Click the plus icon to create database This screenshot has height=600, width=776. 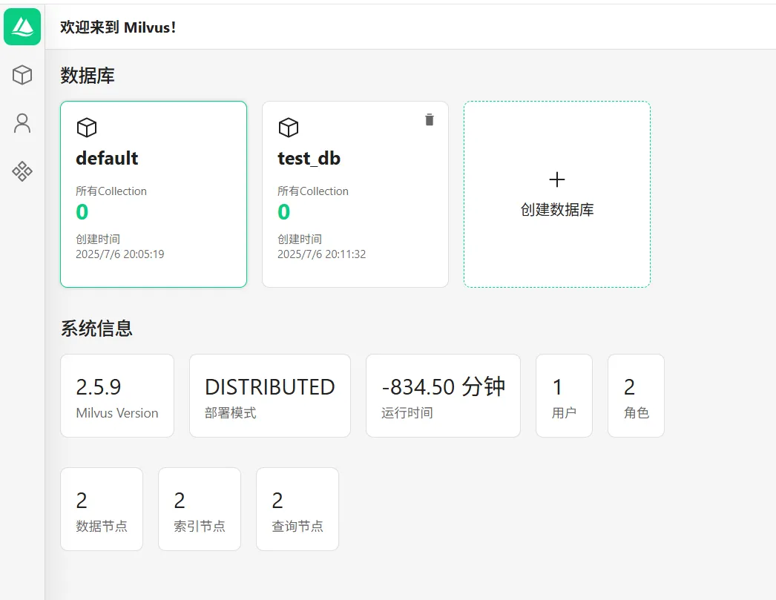pyautogui.click(x=556, y=179)
